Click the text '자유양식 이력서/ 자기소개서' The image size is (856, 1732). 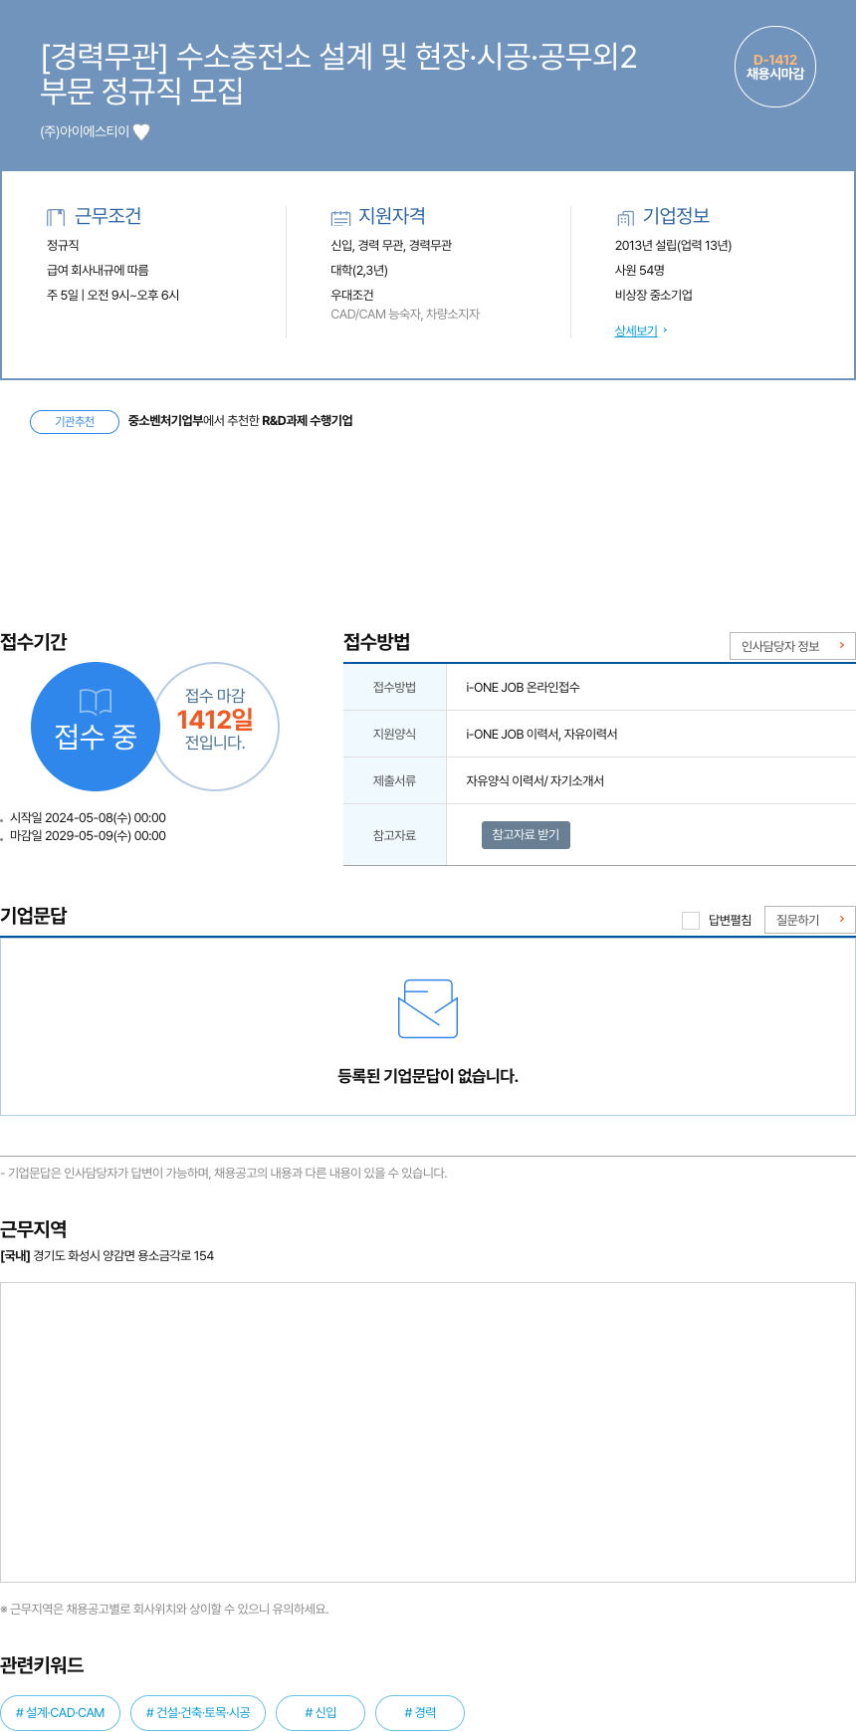click(535, 781)
